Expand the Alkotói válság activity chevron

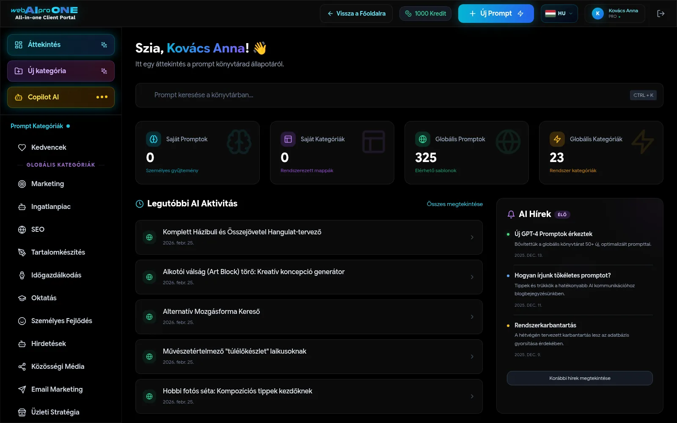pos(472,277)
